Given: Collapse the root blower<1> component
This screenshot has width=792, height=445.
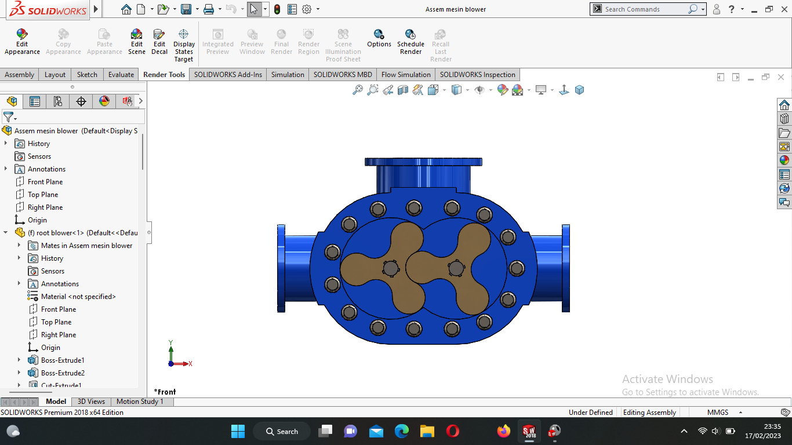Looking at the screenshot, I should pyautogui.click(x=6, y=232).
